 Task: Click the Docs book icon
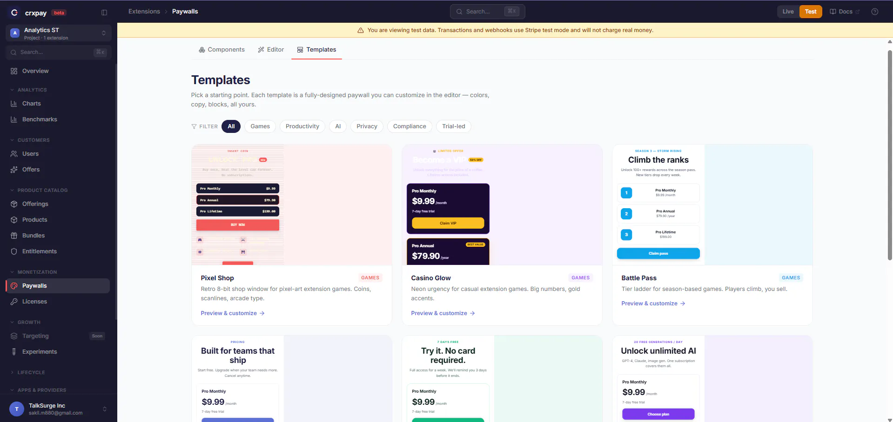[833, 12]
